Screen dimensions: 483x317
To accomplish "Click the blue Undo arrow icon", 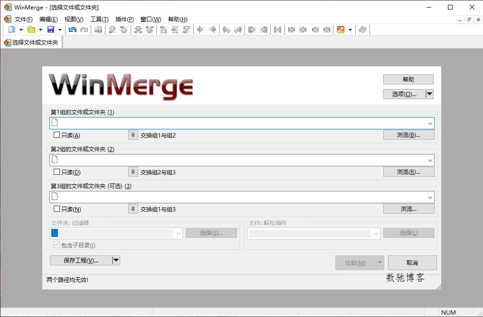I will pos(72,29).
